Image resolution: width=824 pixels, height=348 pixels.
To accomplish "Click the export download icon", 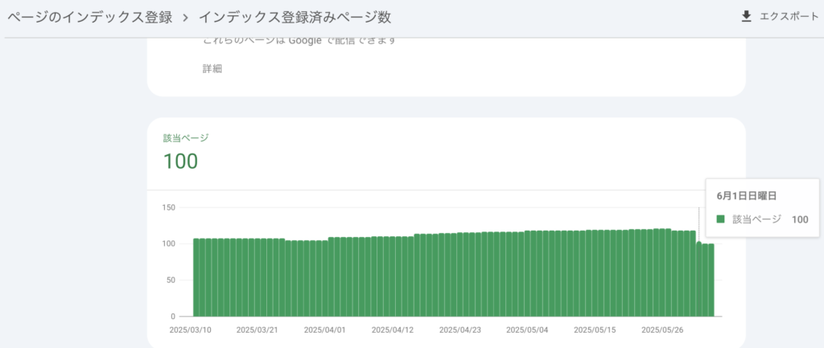I will tap(746, 17).
